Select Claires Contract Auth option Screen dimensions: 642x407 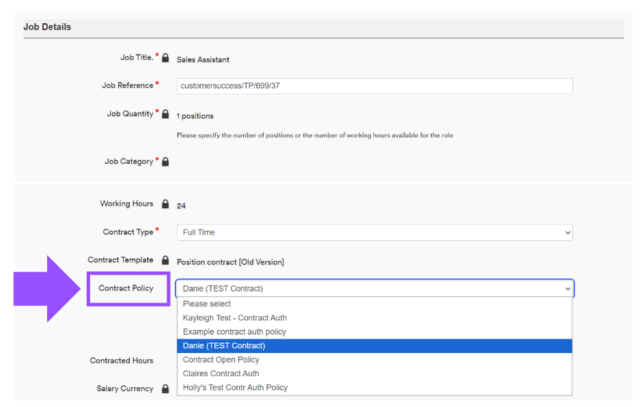click(375, 374)
